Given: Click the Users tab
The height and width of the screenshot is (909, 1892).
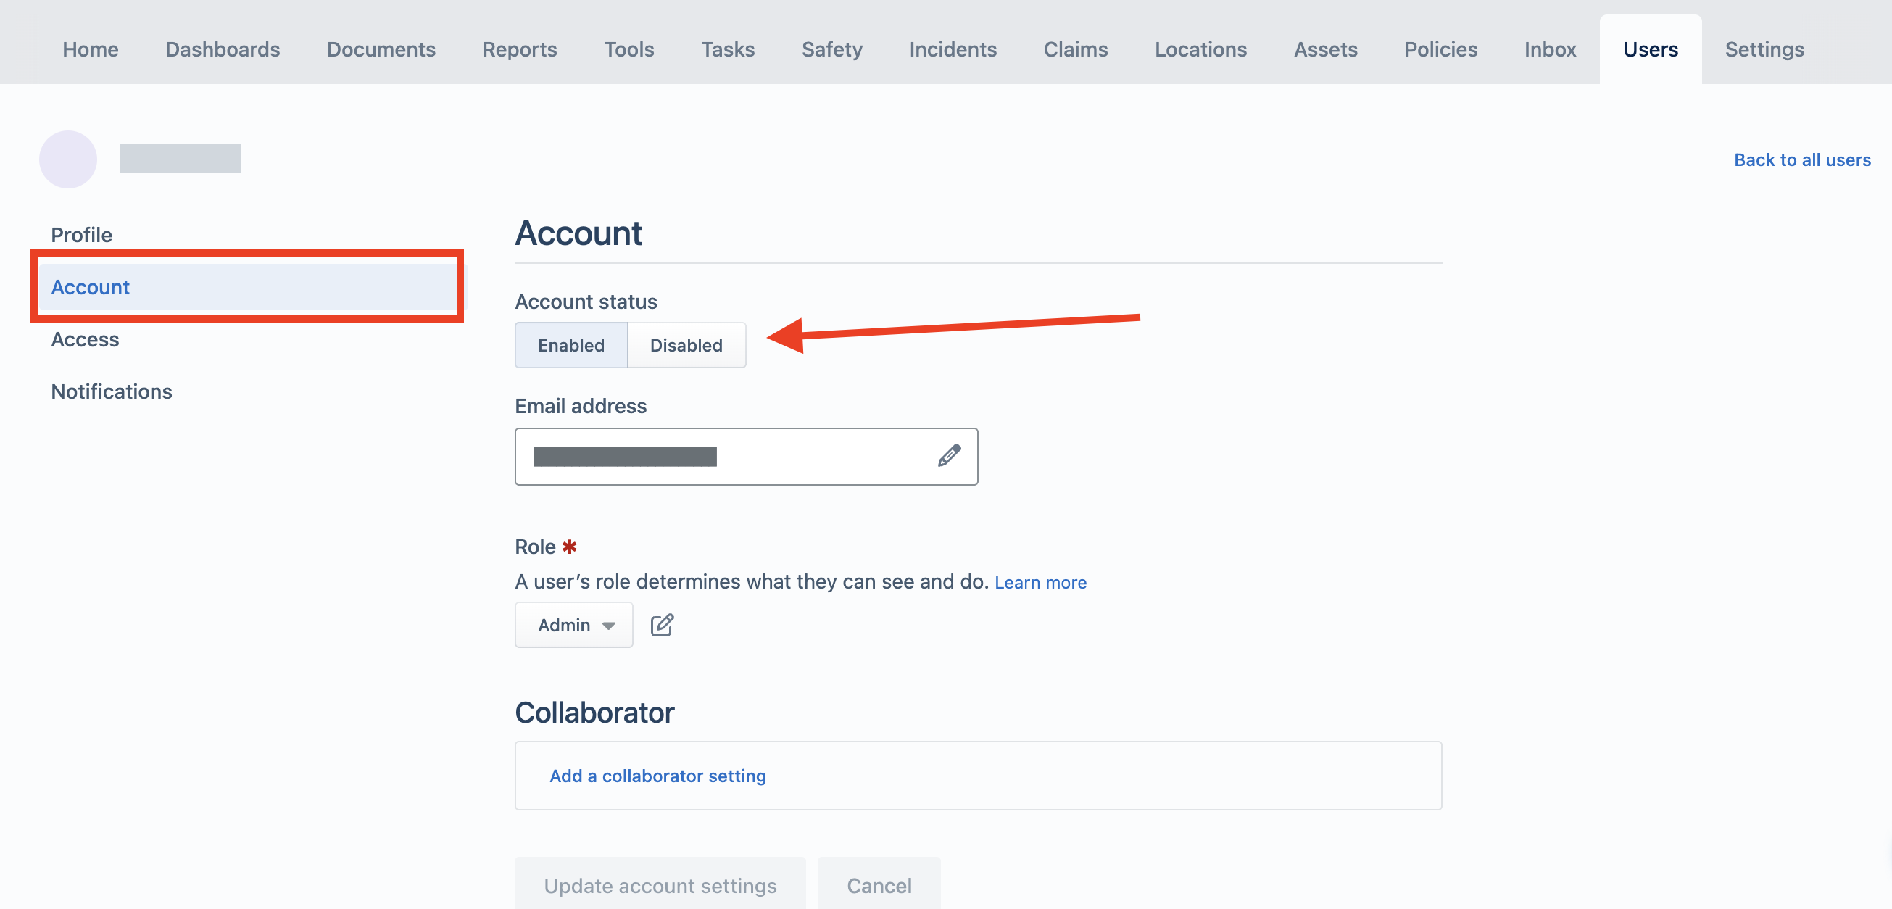Looking at the screenshot, I should click(x=1651, y=49).
